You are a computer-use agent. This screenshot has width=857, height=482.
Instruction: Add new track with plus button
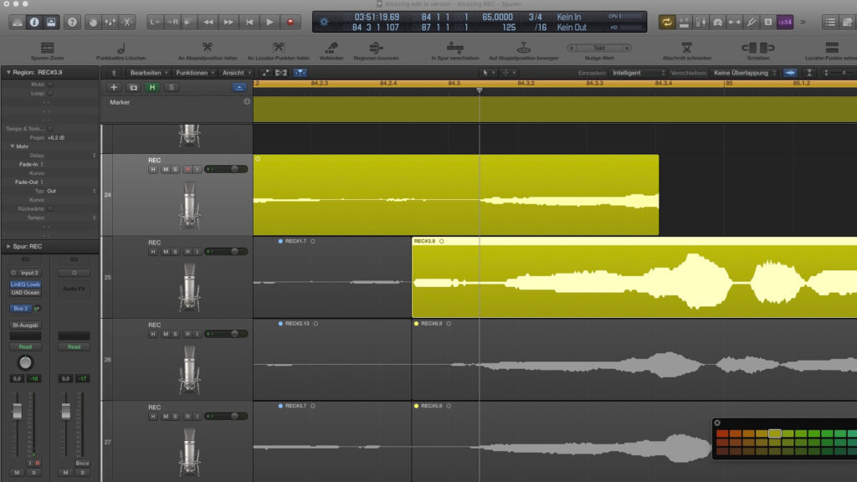(114, 87)
